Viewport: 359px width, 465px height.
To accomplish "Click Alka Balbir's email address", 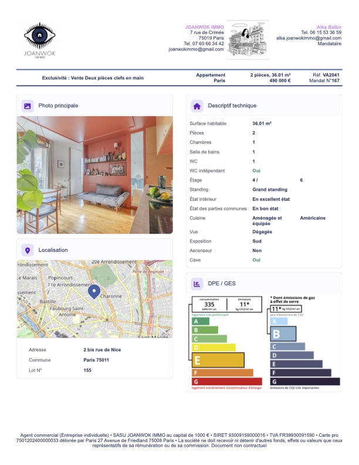I will (x=309, y=38).
